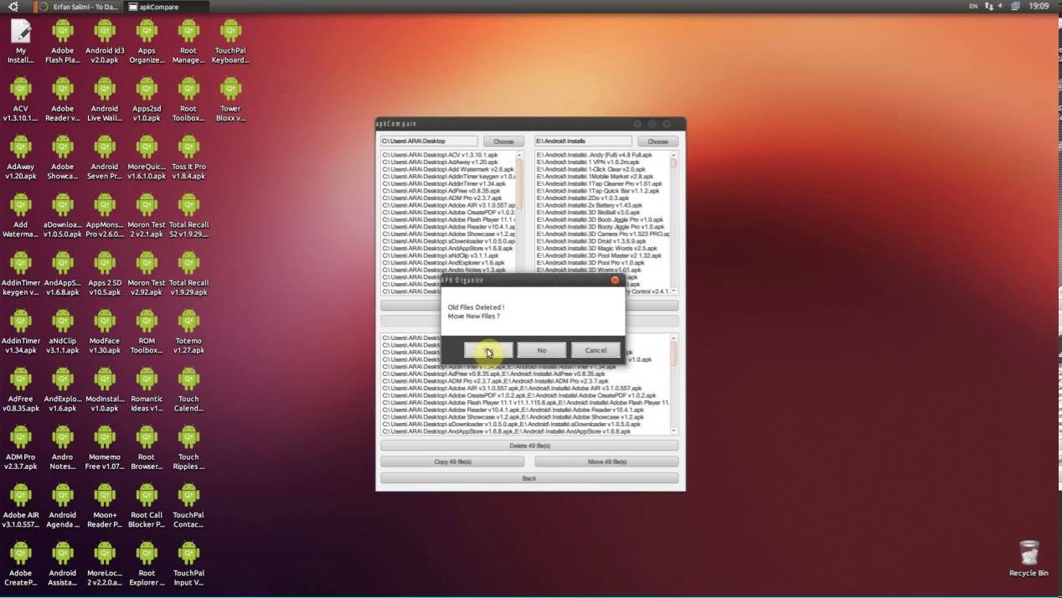Image resolution: width=1062 pixels, height=598 pixels.
Task: Select the Touch Calendar desktop icon
Action: (x=188, y=390)
